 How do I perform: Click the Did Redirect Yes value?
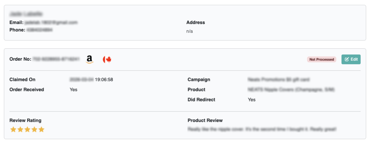click(251, 100)
